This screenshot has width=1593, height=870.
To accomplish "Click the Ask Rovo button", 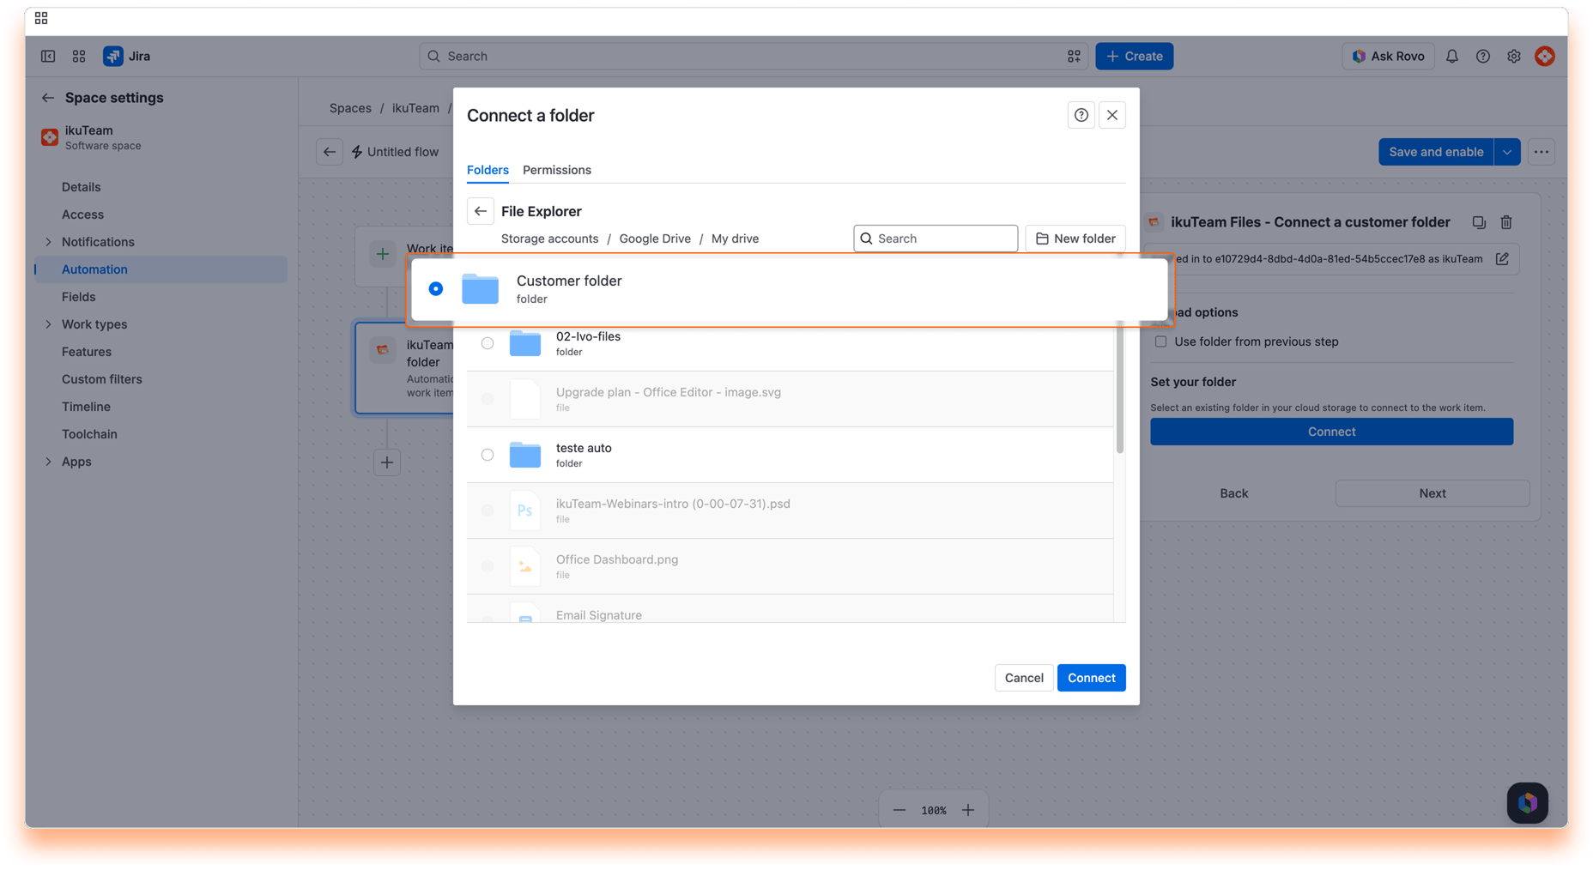I will pos(1388,56).
